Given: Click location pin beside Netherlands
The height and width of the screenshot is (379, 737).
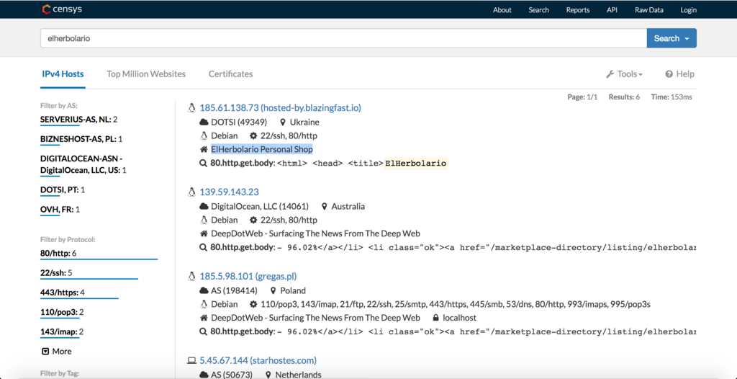Looking at the screenshot, I should pyautogui.click(x=268, y=375).
